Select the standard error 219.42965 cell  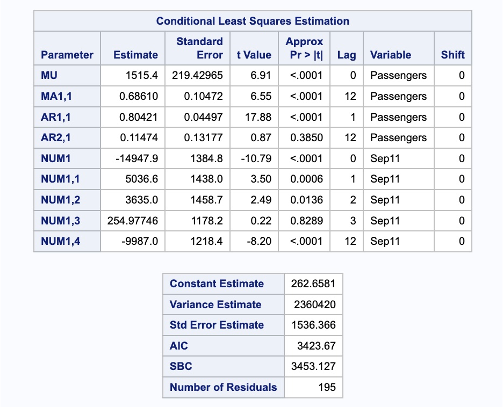(x=197, y=76)
